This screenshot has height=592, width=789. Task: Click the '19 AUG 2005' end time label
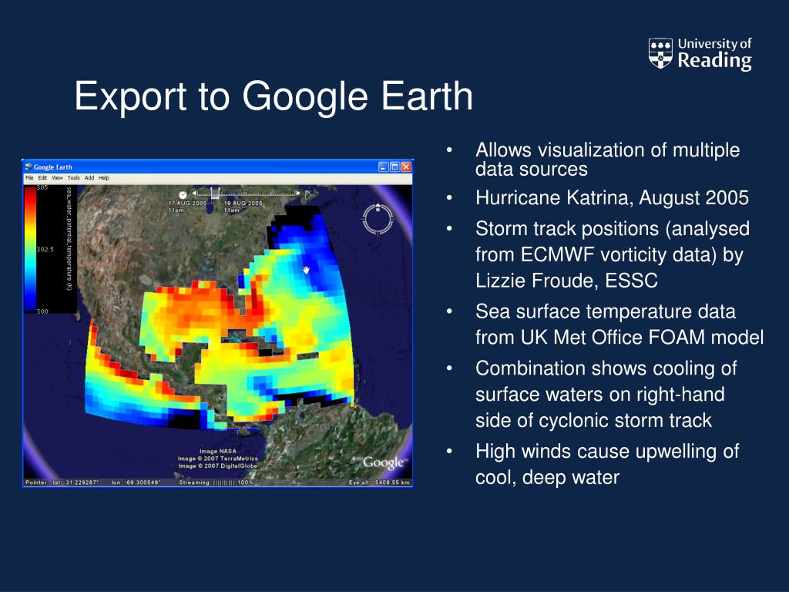click(243, 203)
